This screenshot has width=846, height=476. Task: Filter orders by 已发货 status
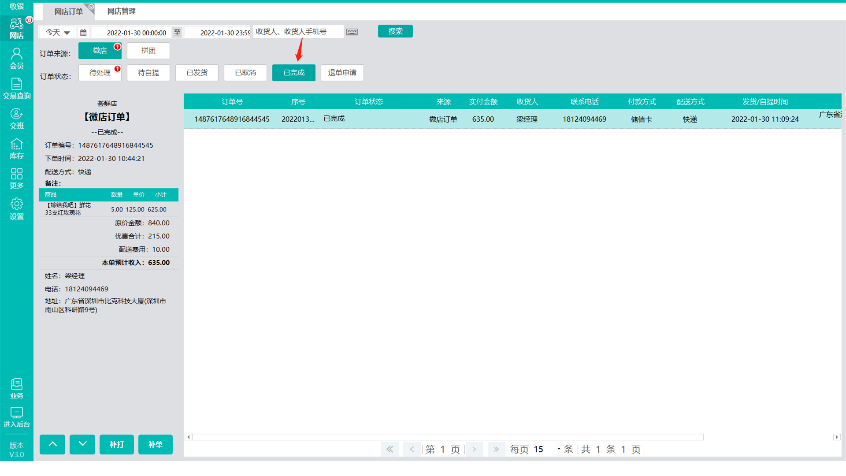[x=197, y=73]
